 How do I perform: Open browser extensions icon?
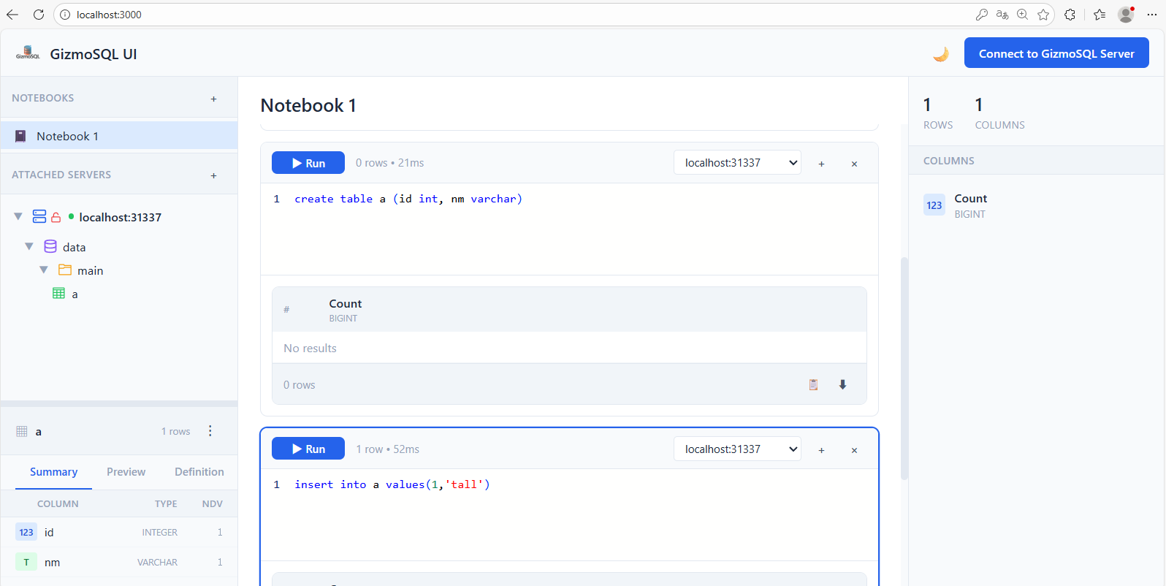point(1070,15)
